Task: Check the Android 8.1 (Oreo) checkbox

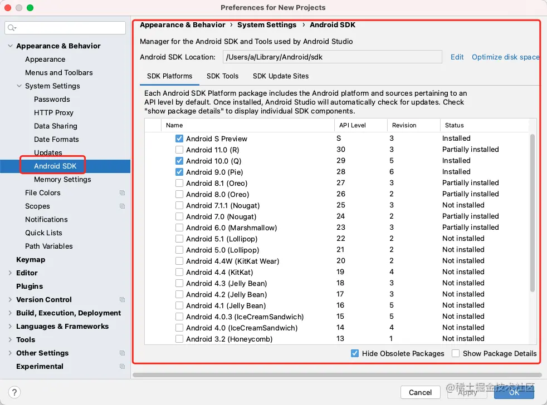Action: [x=179, y=184]
